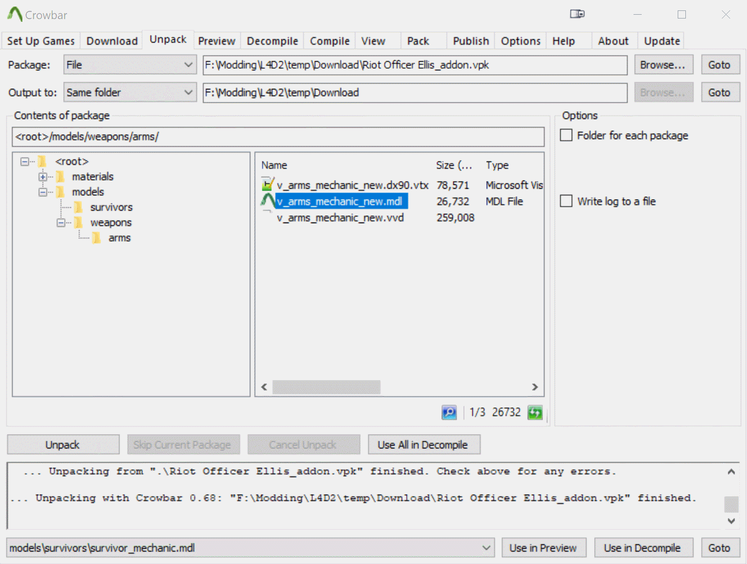
Task: Select the v_arms_mechanic_new.mdl file icon
Action: (267, 201)
